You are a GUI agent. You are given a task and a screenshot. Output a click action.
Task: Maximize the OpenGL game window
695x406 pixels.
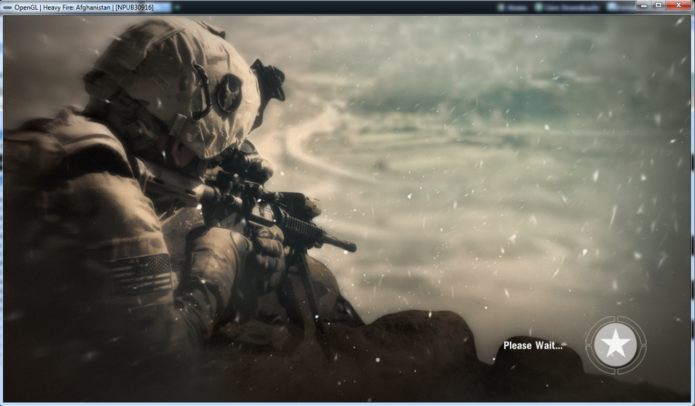tap(658, 5)
